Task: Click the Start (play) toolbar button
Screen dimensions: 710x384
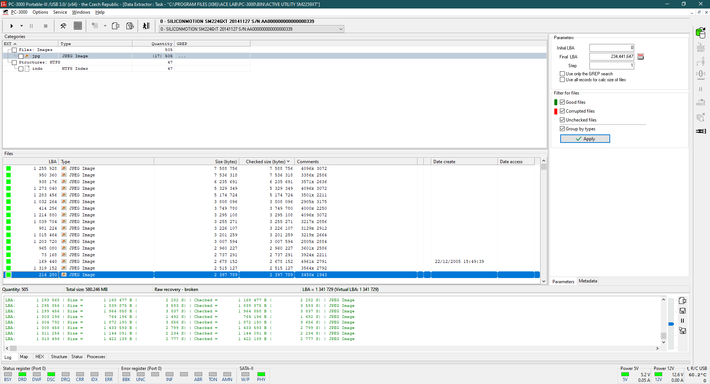Action: [x=12, y=26]
